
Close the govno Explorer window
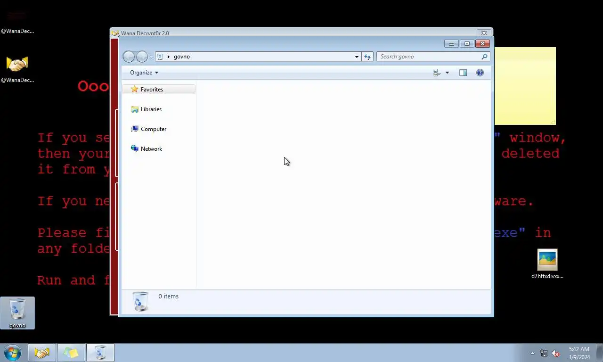[482, 44]
